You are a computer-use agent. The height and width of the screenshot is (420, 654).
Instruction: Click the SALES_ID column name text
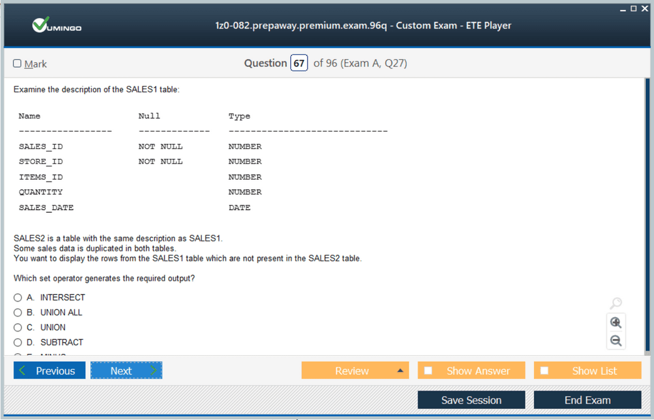41,147
